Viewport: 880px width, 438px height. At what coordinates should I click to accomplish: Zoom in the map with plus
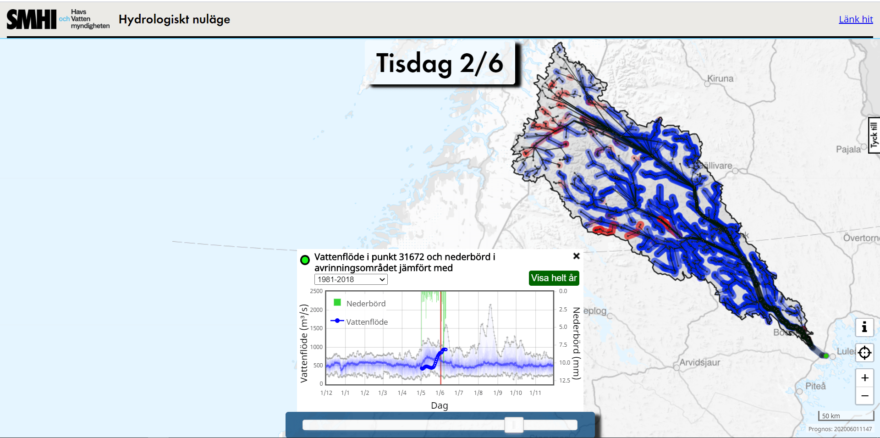(864, 378)
